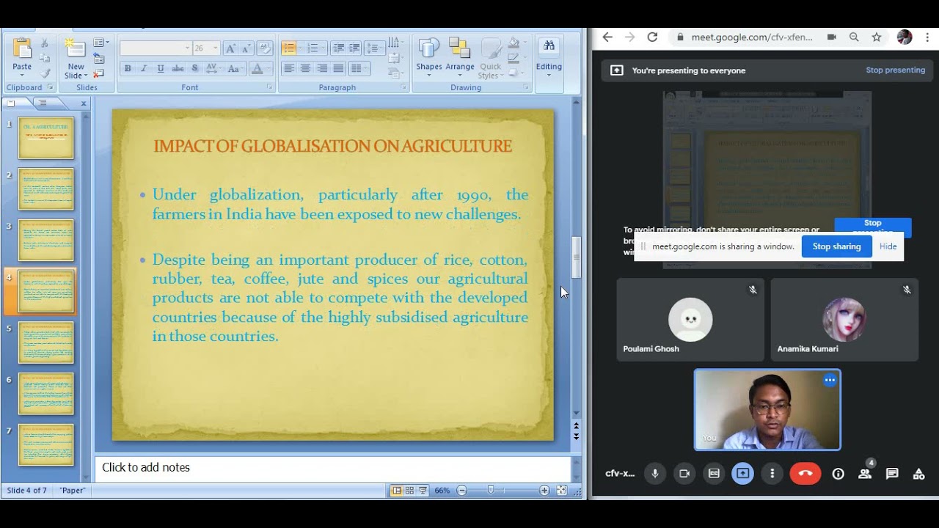Viewport: 939px width, 528px height.
Task: Click the Paste clipboard icon
Action: coord(22,49)
